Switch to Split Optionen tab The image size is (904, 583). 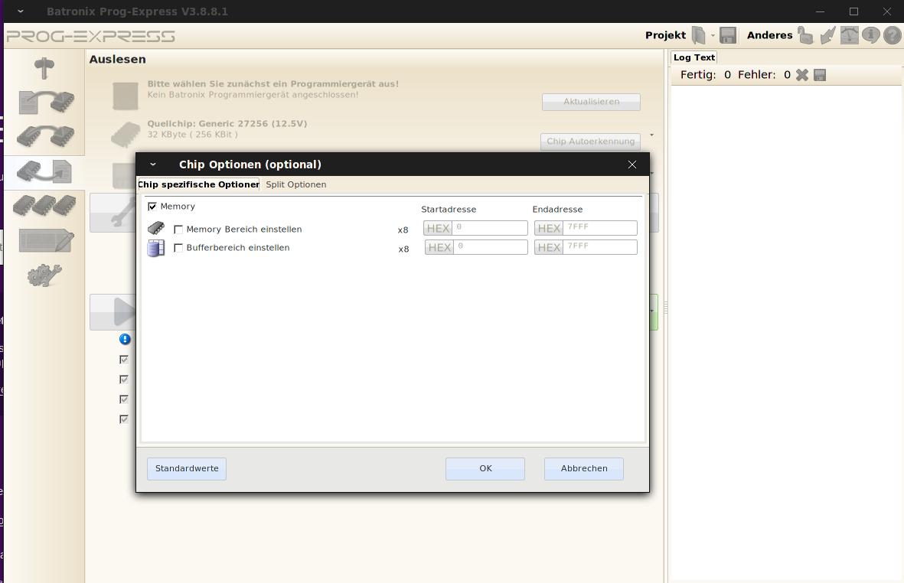(x=295, y=184)
